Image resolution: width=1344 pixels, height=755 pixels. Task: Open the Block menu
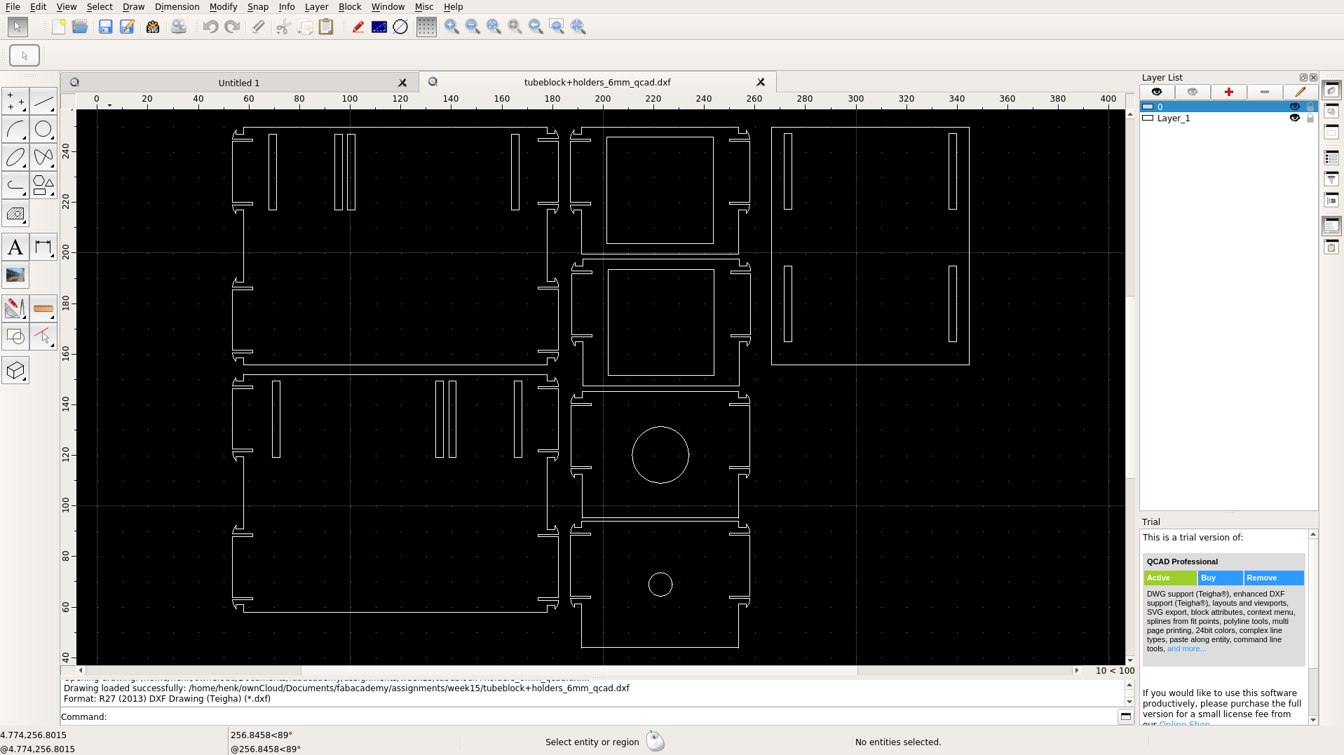(x=350, y=6)
